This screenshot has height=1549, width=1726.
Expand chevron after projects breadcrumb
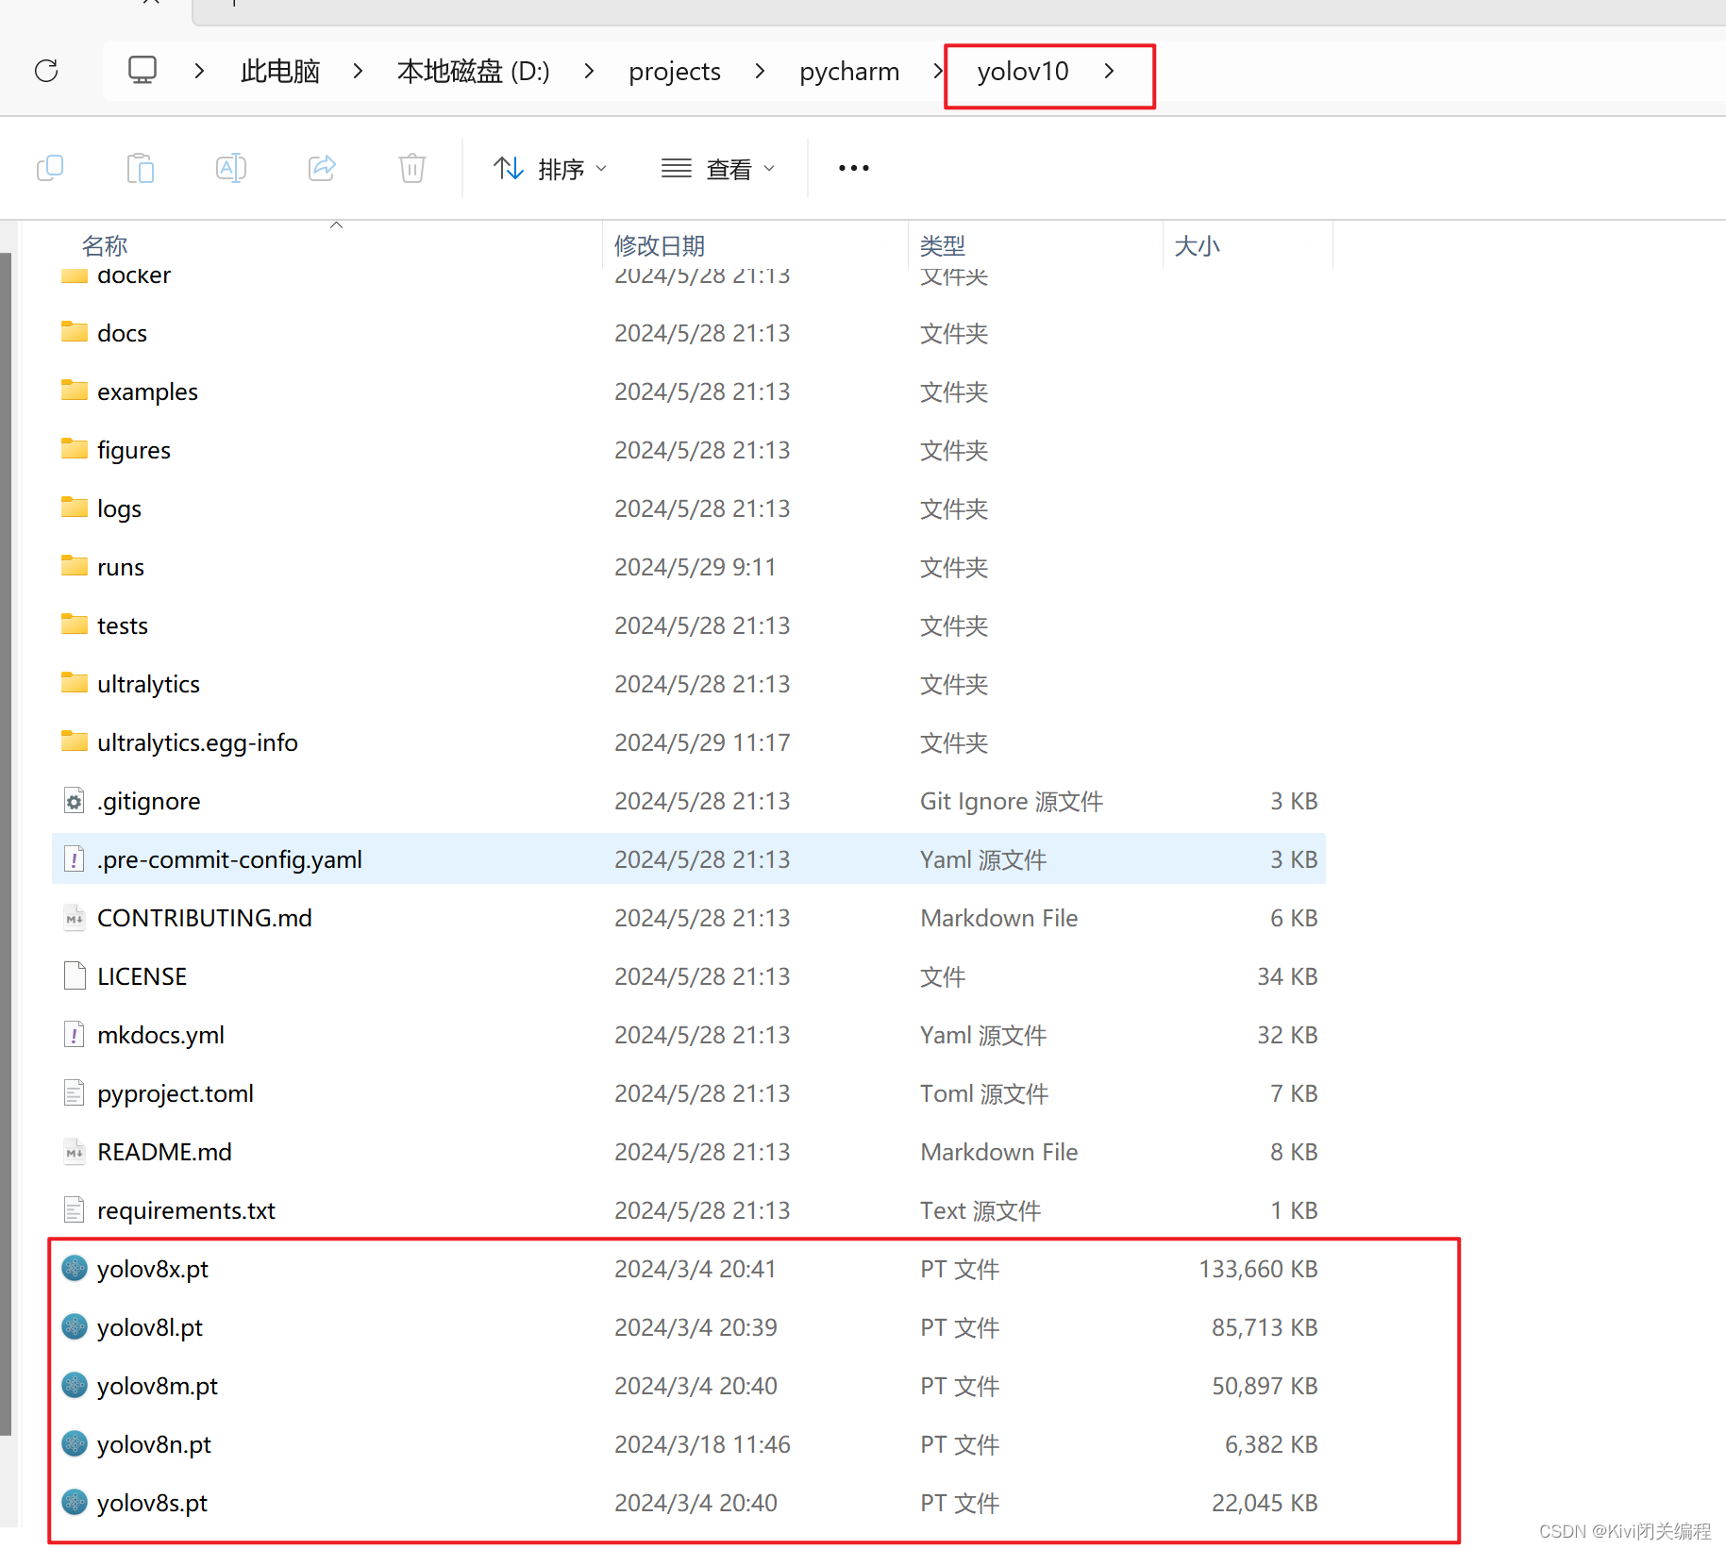(x=760, y=71)
